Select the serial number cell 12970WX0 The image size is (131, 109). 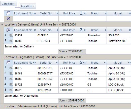click(x=47, y=90)
